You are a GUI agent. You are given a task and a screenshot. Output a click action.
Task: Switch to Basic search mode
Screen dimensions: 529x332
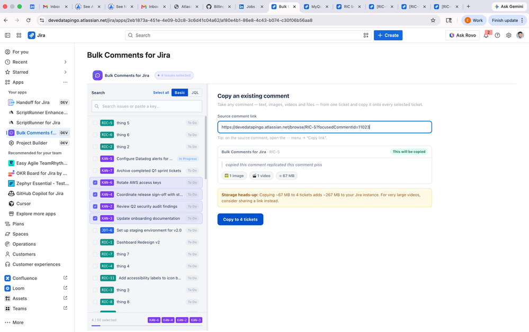click(180, 92)
